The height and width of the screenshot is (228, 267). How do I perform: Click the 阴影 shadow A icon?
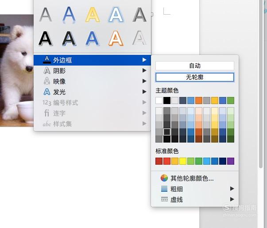coord(47,70)
